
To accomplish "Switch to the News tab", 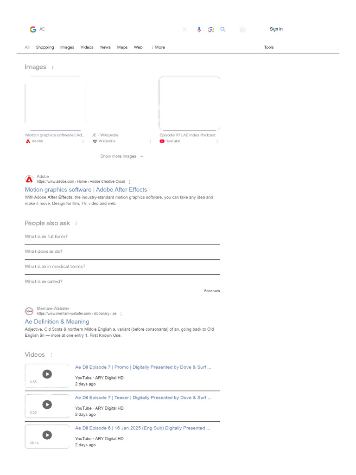I will click(x=105, y=47).
